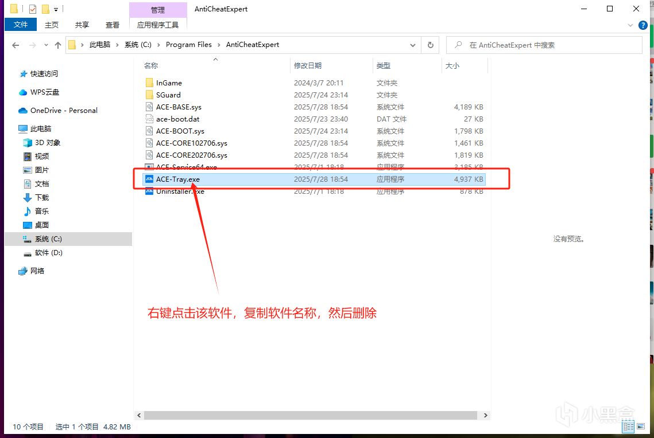Click 系统 (C:) breadcrumb in address bar

[138, 45]
